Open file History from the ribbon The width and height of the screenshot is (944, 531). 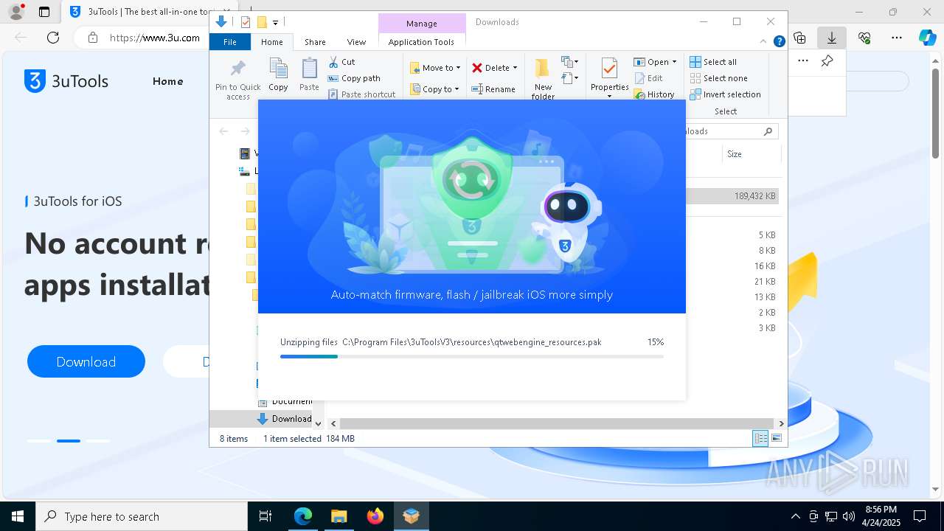654,94
